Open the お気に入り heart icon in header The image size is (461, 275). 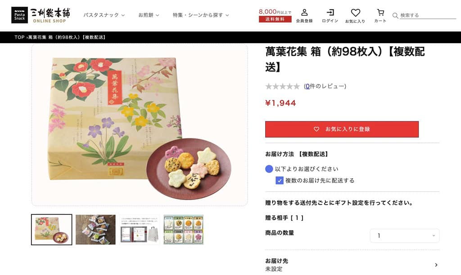(356, 13)
